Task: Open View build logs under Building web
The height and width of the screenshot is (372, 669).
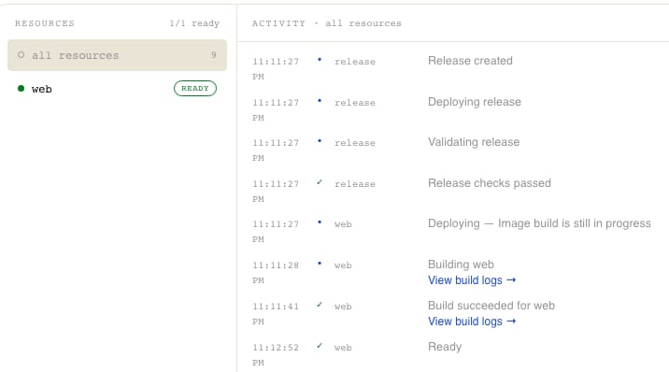Action: click(472, 280)
